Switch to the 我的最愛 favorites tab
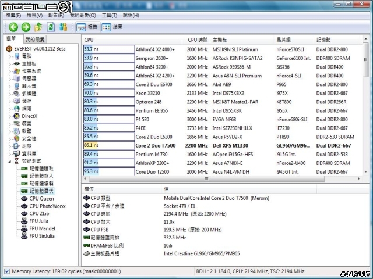Screen dimensions: 373x279 click(35, 40)
